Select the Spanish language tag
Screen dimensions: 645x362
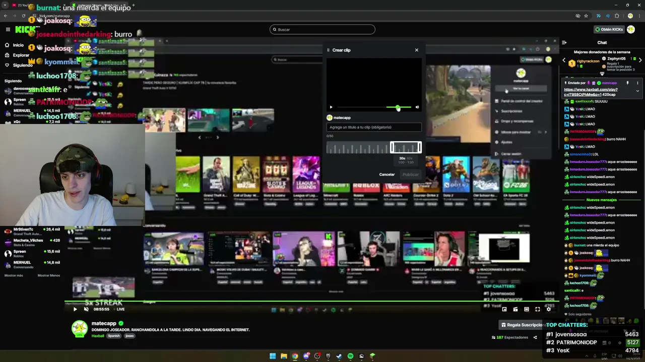pyautogui.click(x=114, y=336)
